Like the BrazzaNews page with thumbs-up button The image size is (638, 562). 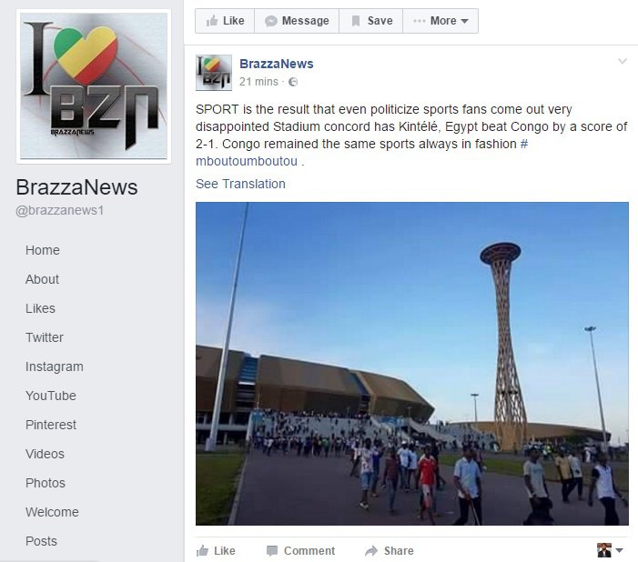click(225, 21)
